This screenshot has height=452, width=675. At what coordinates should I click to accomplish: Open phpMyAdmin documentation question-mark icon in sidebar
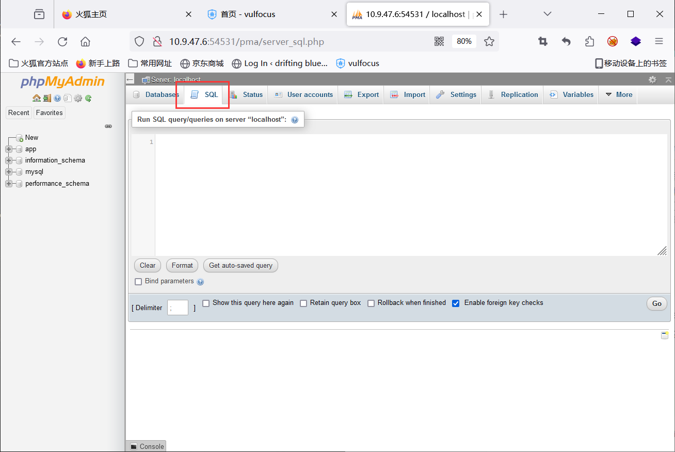point(57,98)
